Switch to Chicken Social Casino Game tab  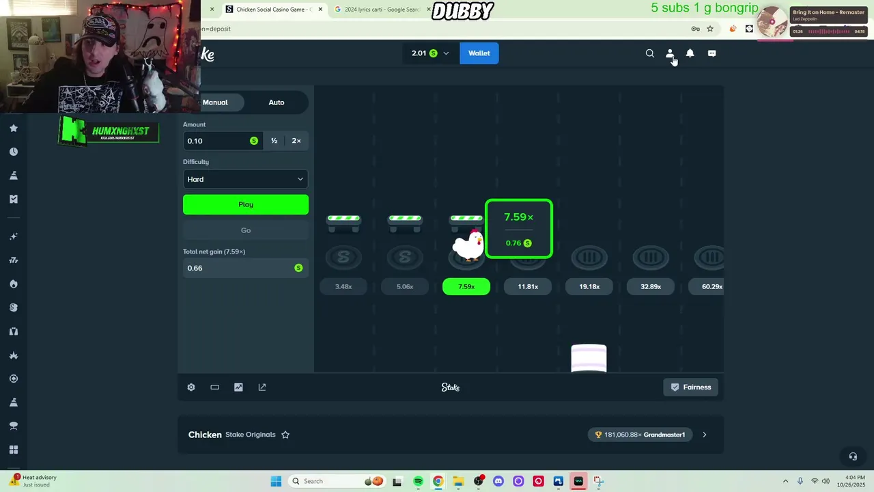(x=270, y=10)
